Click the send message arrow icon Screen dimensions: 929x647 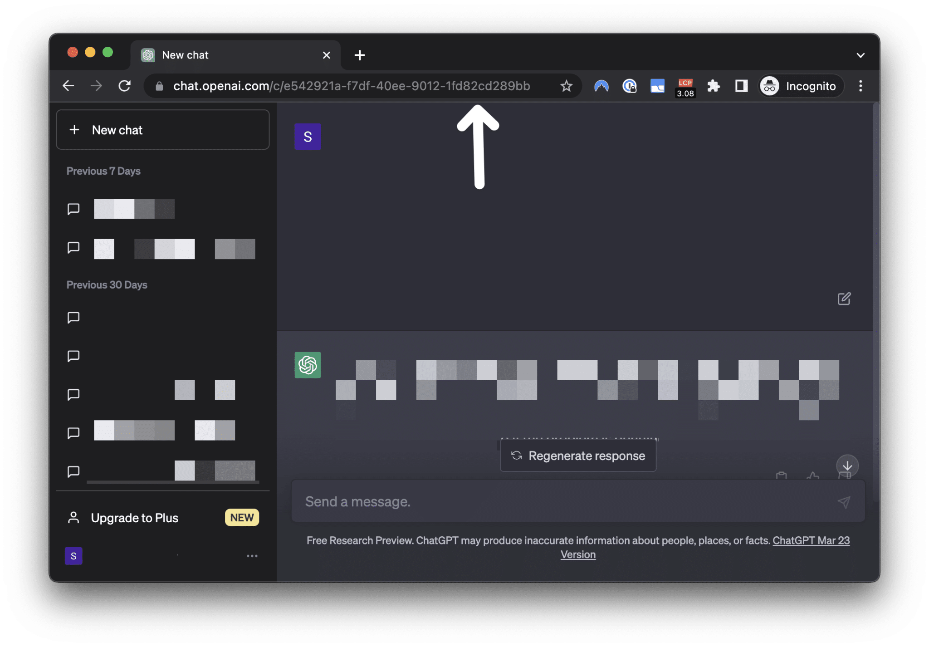pos(845,502)
